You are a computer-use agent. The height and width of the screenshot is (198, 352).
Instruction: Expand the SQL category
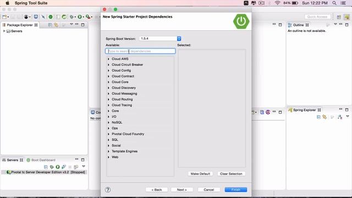click(x=108, y=140)
